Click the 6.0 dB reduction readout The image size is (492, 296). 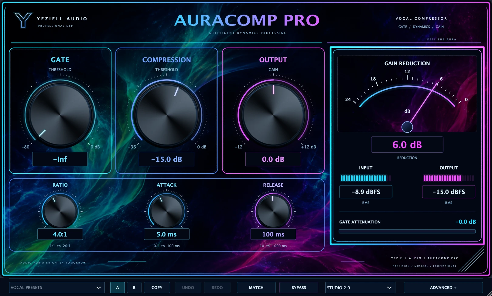point(407,145)
